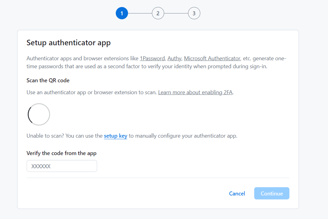This screenshot has height=219, width=328.
Task: Select step 3 in the progress stepper
Action: (194, 13)
